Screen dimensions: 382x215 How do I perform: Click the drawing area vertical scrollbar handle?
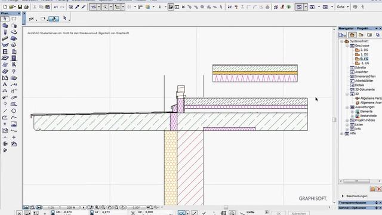pyautogui.click(x=334, y=119)
